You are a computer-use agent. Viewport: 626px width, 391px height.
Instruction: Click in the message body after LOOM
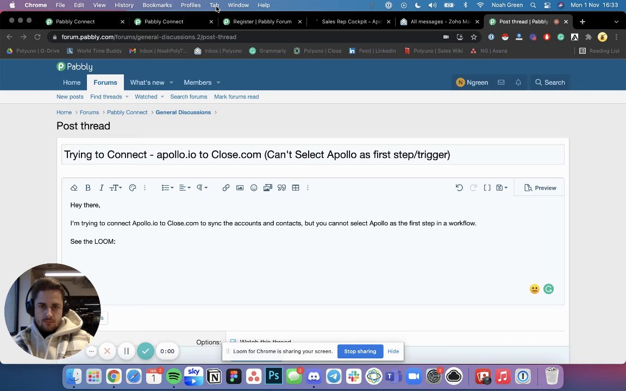(117, 241)
